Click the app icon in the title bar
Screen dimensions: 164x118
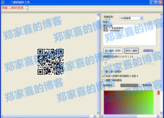pyautogui.click(x=3, y=2)
